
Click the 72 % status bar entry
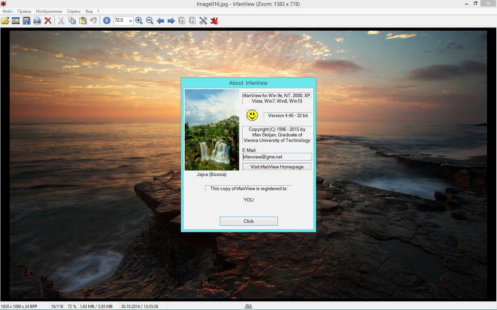pyautogui.click(x=72, y=306)
